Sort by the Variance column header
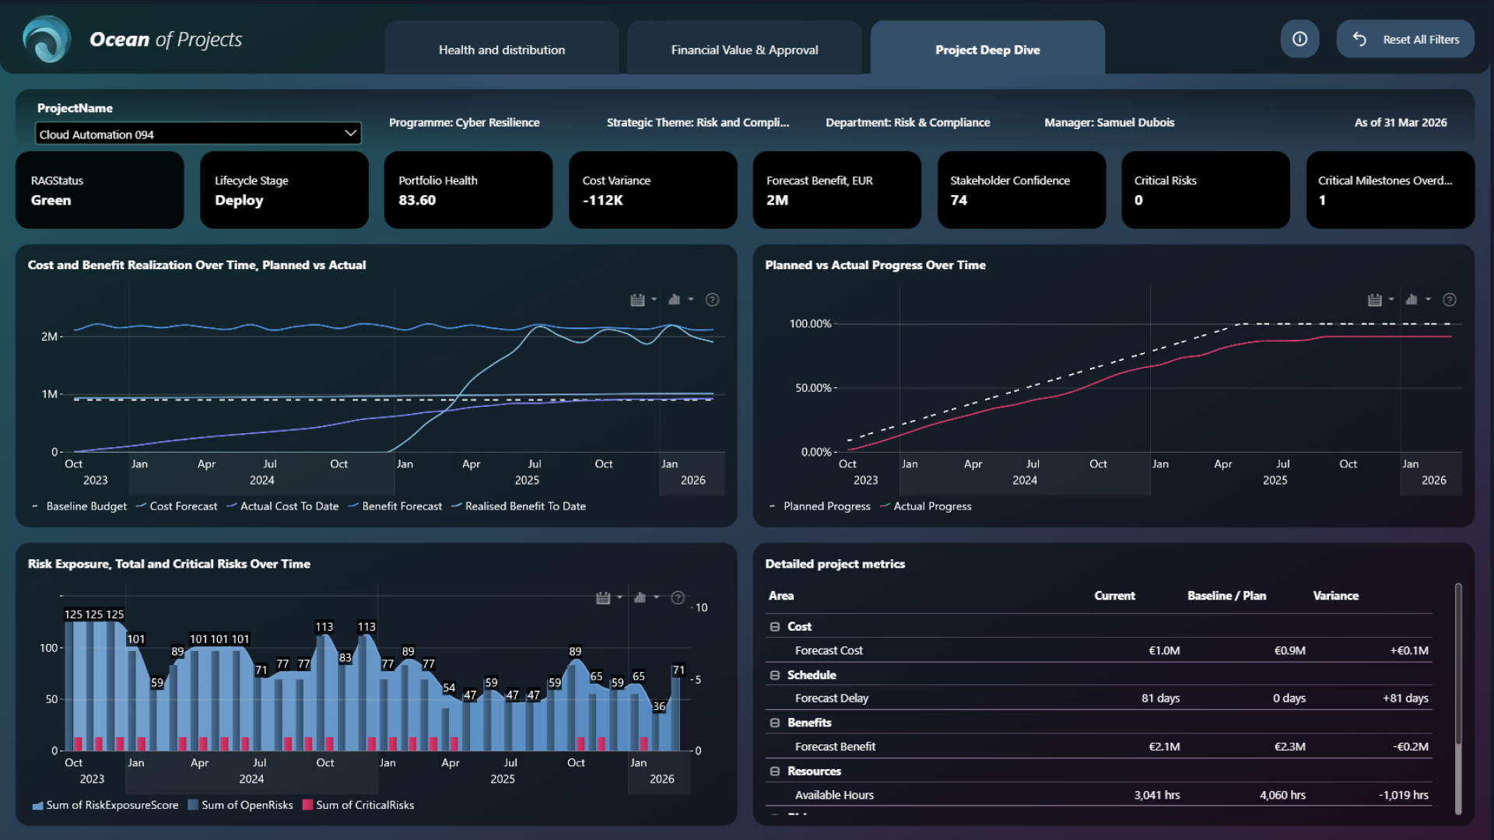Screen dimensions: 1494x840 coord(1335,596)
